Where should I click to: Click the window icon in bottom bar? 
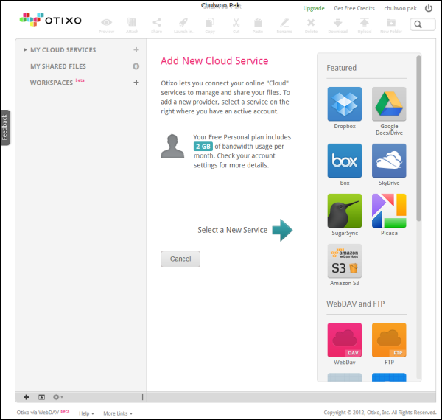click(x=41, y=397)
